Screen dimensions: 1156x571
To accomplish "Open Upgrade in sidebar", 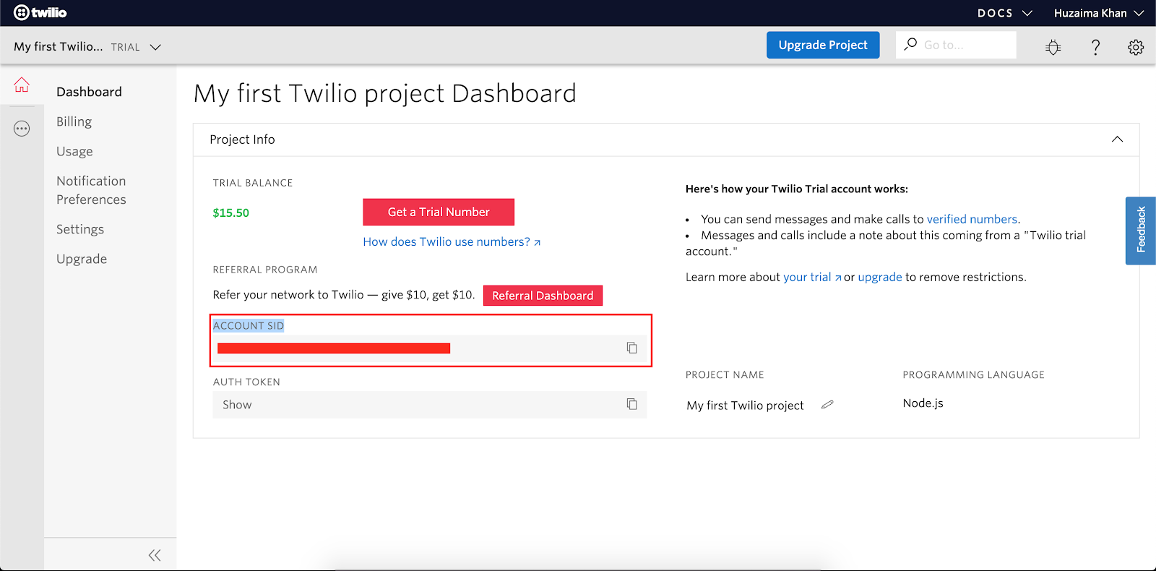I will coord(82,259).
